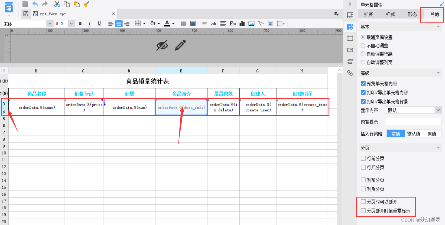This screenshot has width=445, height=225.
Task: Click the scissors cut icon
Action: pyautogui.click(x=57, y=4)
